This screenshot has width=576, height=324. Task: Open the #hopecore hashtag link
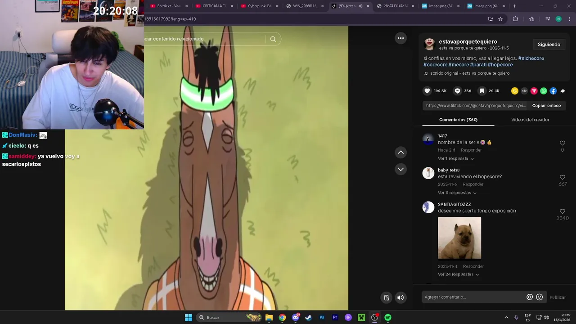[x=500, y=65]
